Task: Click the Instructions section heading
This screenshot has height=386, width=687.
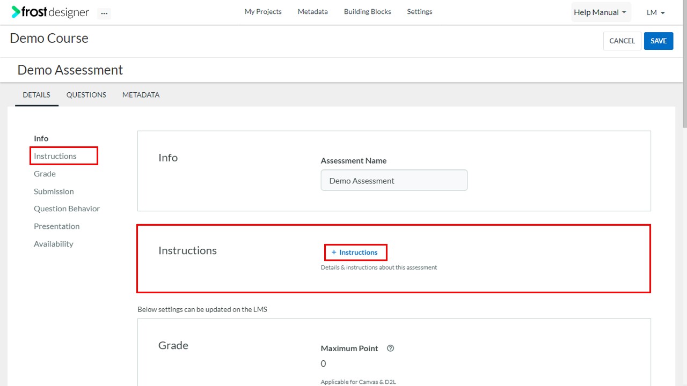Action: pos(187,250)
